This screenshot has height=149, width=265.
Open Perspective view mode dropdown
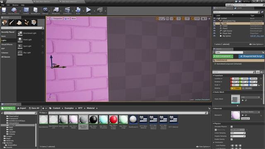pyautogui.click(x=57, y=19)
